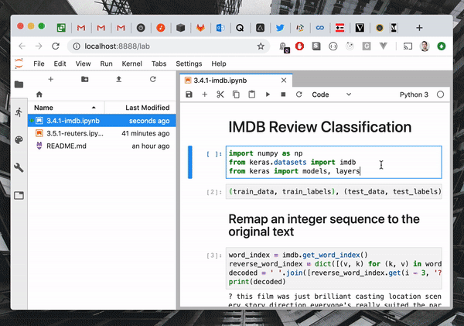The width and height of the screenshot is (464, 326).
Task: Click the New Launcher plus icon
Action: coord(50,79)
